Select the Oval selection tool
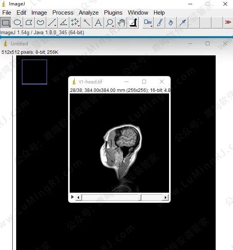 17,23
